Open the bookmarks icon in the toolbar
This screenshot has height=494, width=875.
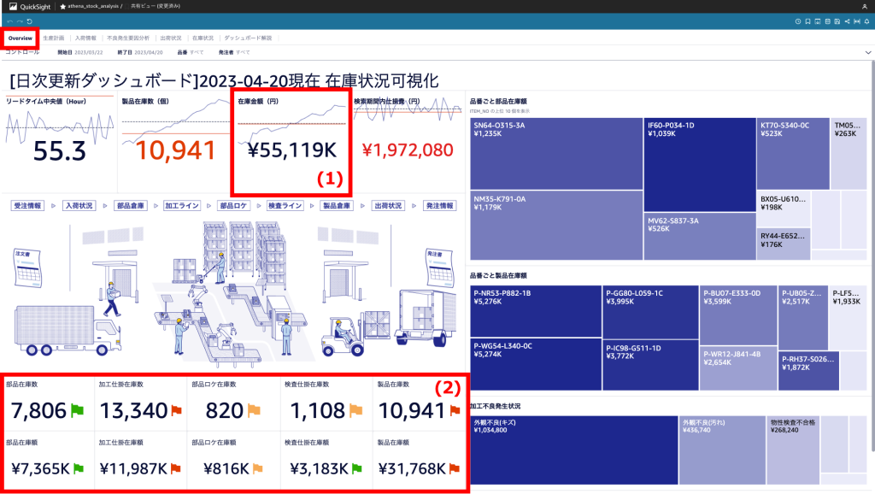click(x=807, y=21)
